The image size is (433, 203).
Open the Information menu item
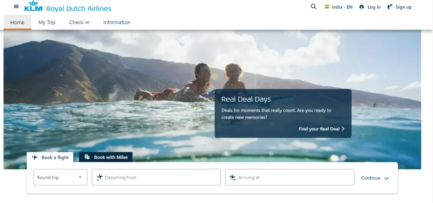tap(116, 23)
